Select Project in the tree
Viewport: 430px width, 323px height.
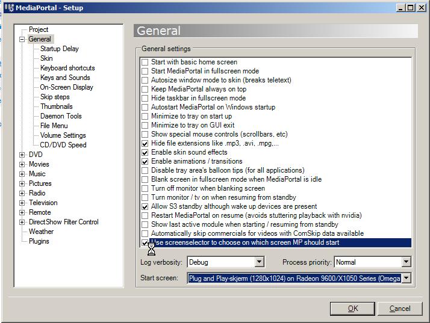pos(39,29)
